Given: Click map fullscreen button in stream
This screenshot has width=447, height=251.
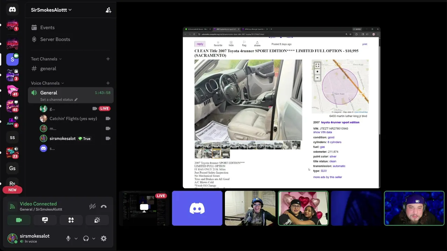Looking at the screenshot, I should tap(317, 65).
